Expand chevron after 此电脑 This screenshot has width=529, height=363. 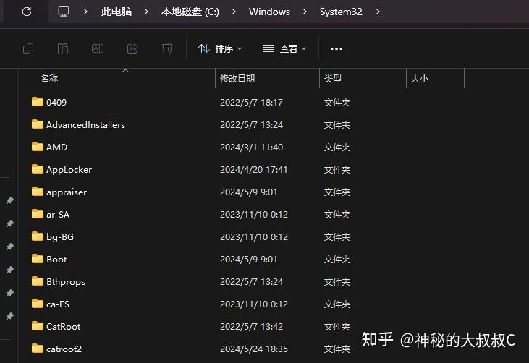pos(146,12)
